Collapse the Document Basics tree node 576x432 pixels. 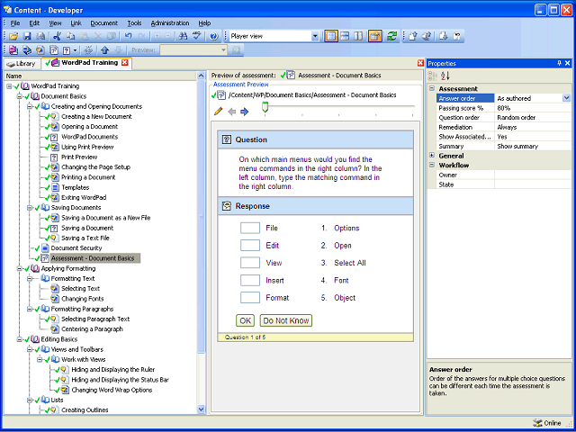pos(19,96)
